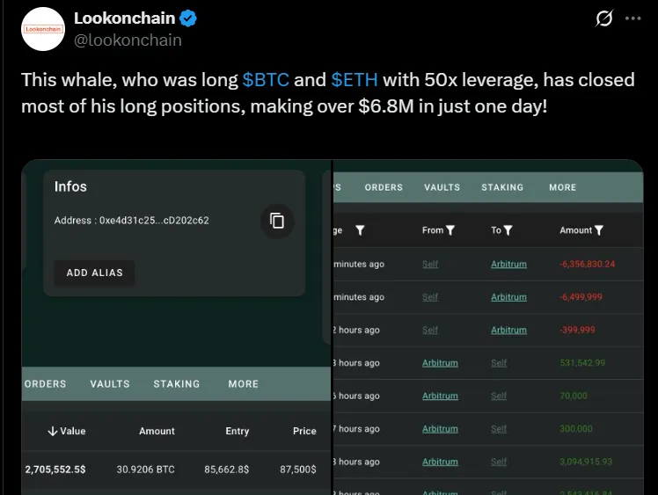The height and width of the screenshot is (495, 658).
Task: Open the three-dot more options menu
Action: point(632,18)
